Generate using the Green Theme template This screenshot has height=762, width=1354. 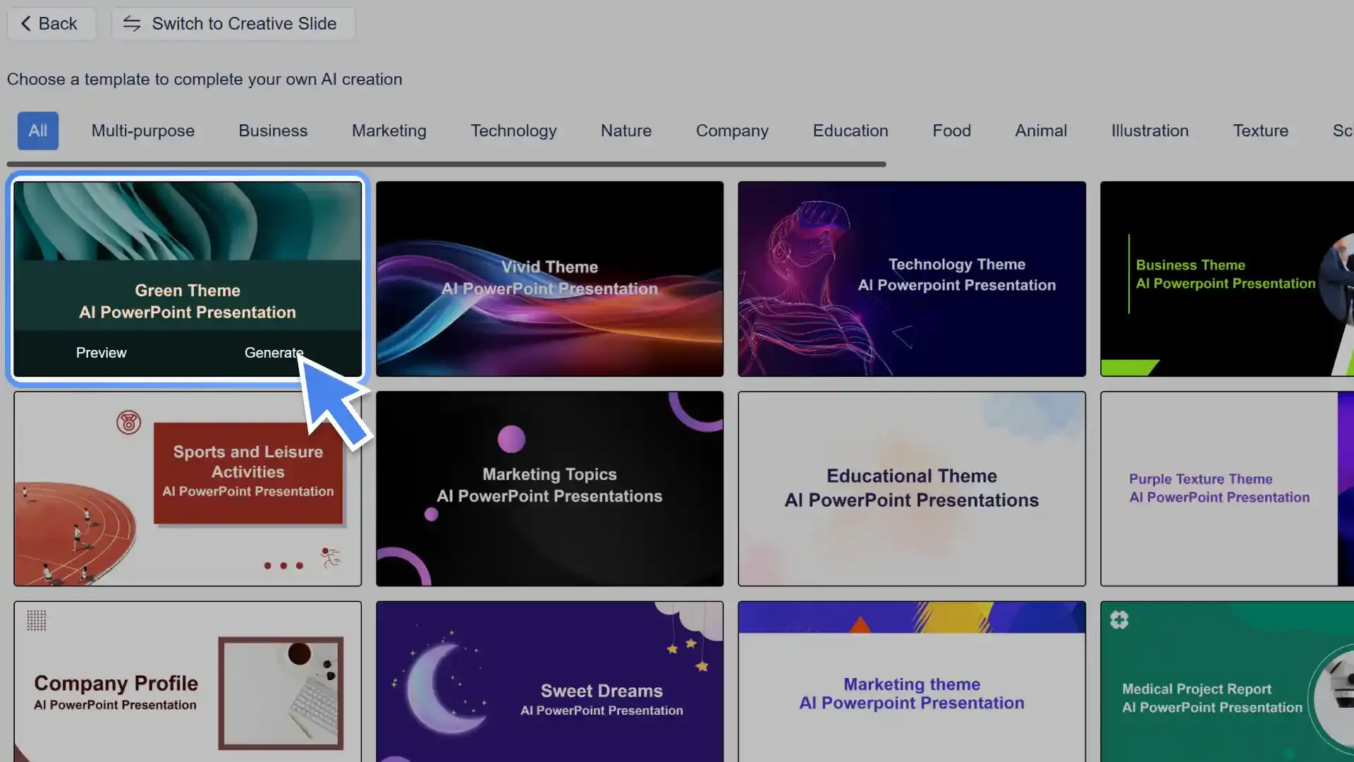click(x=274, y=353)
